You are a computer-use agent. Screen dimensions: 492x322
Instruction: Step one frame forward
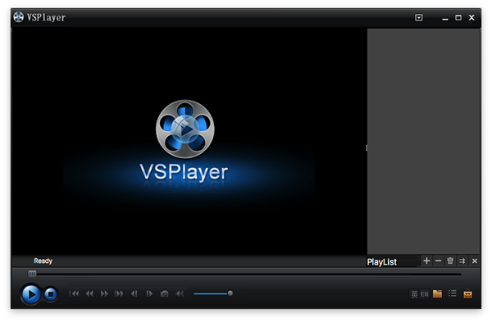coord(149,294)
